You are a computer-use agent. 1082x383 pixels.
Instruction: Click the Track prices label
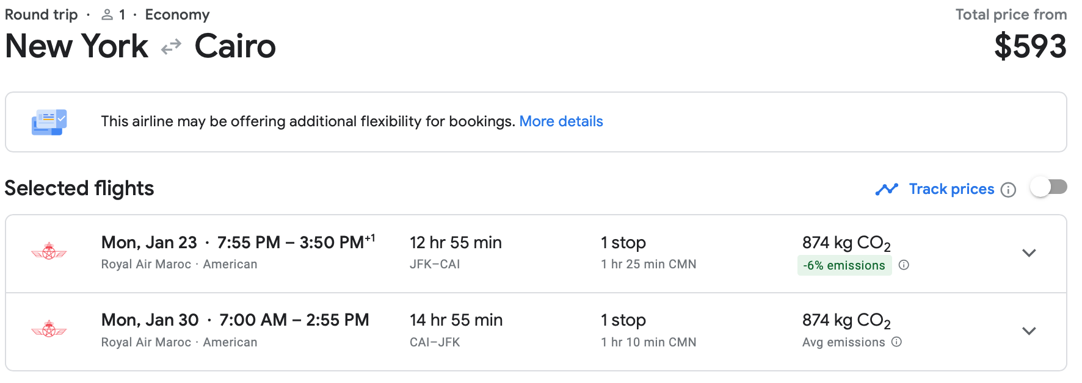[951, 189]
